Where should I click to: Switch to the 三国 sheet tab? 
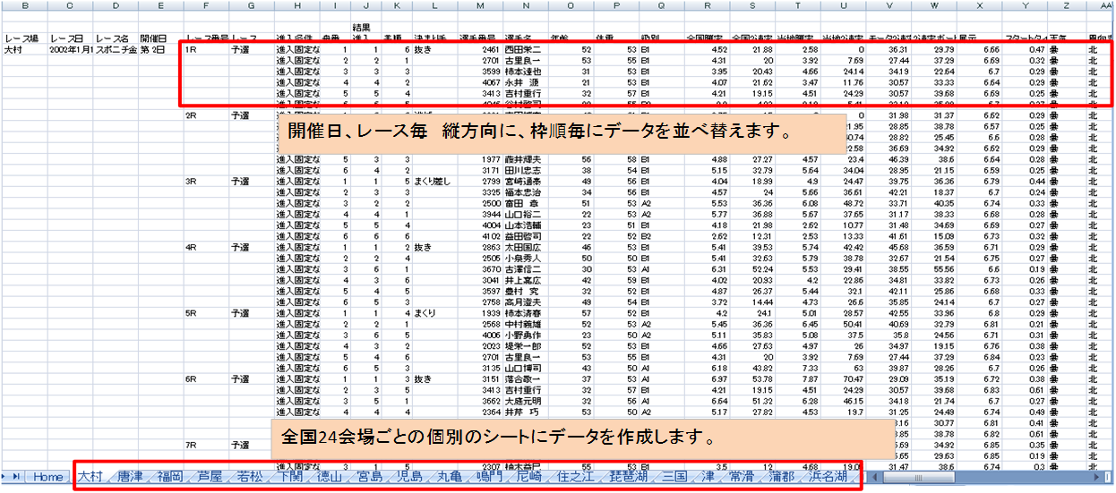(x=675, y=477)
